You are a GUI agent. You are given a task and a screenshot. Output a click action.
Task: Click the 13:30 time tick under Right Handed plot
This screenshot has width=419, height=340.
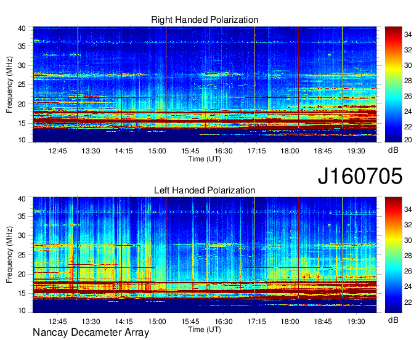(x=91, y=151)
